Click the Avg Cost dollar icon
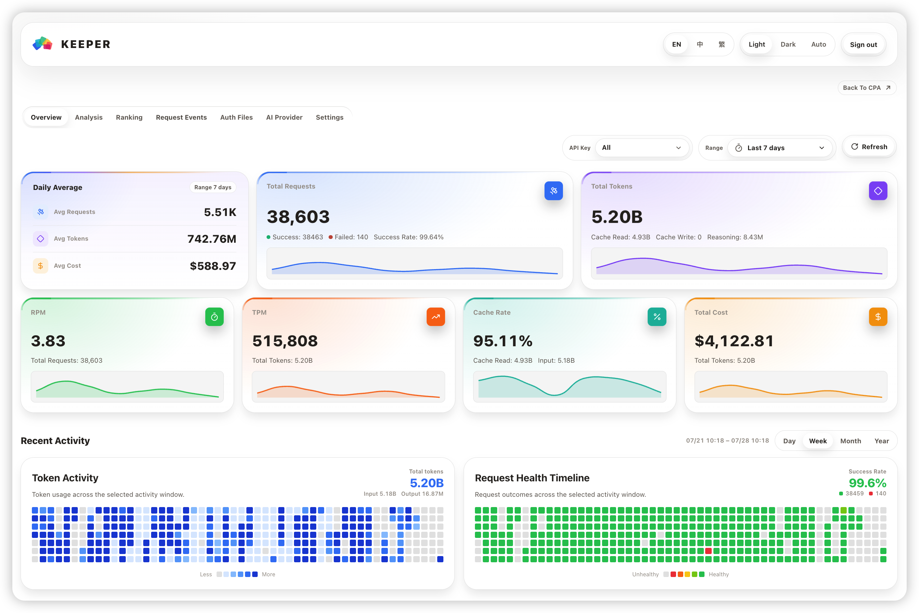 (x=41, y=266)
